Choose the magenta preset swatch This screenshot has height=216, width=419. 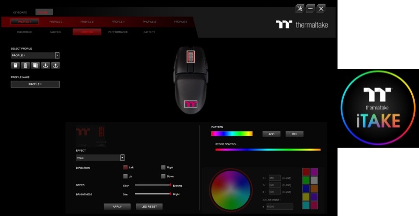[314, 172]
